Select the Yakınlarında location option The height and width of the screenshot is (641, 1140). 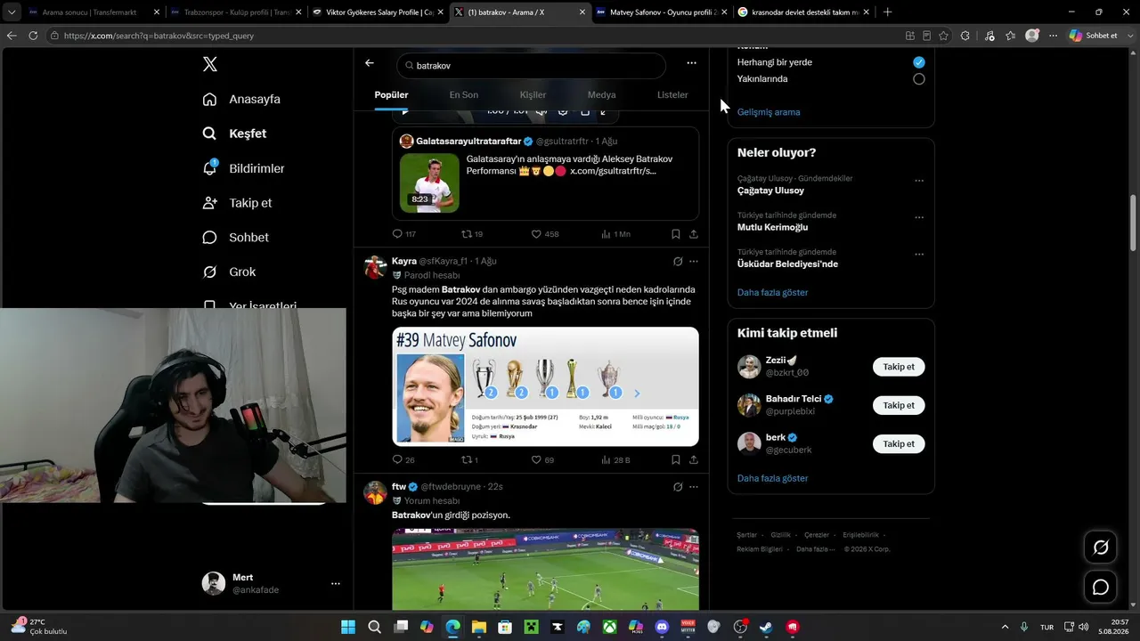(x=919, y=79)
